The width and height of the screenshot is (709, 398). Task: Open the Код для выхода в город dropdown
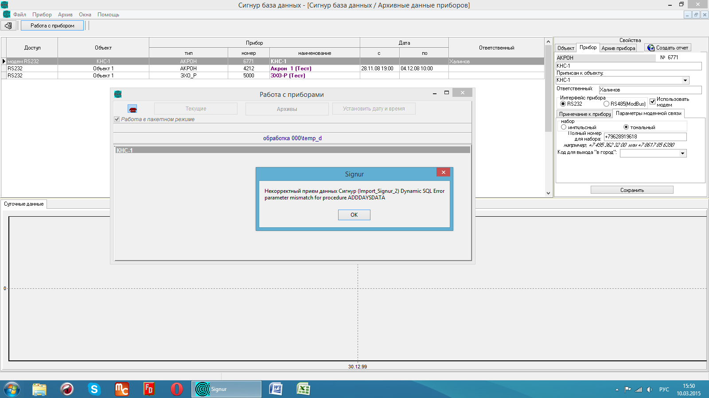682,153
